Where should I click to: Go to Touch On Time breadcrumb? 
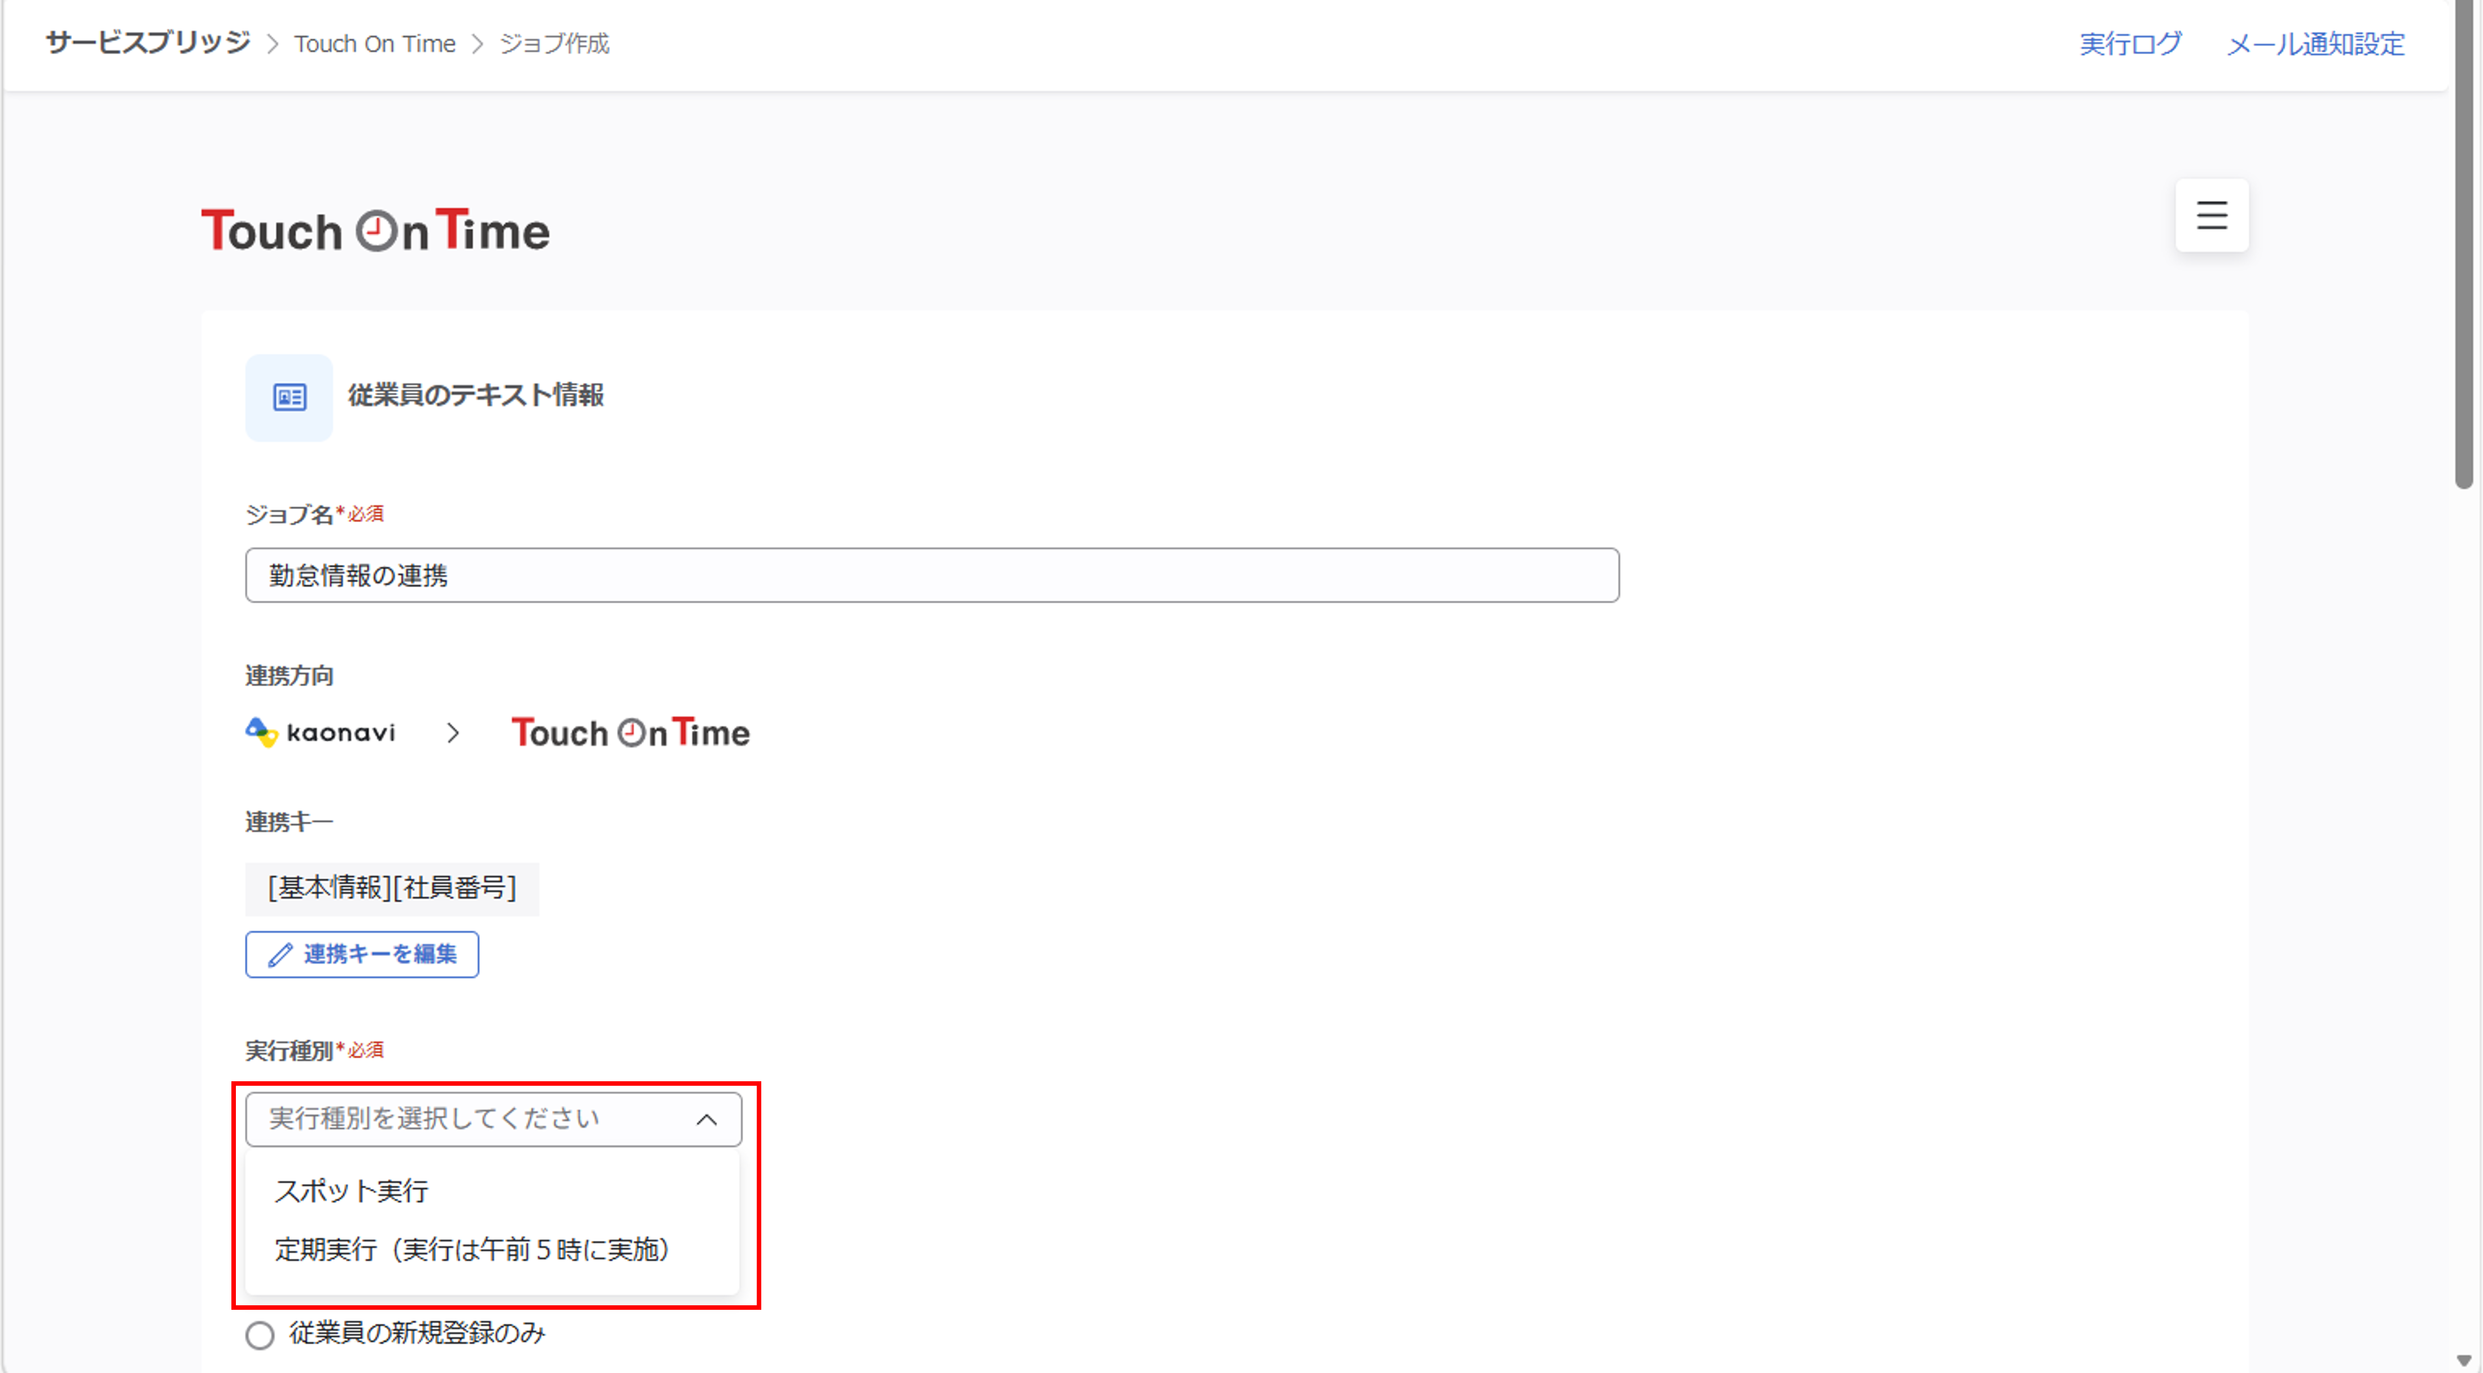tap(375, 43)
